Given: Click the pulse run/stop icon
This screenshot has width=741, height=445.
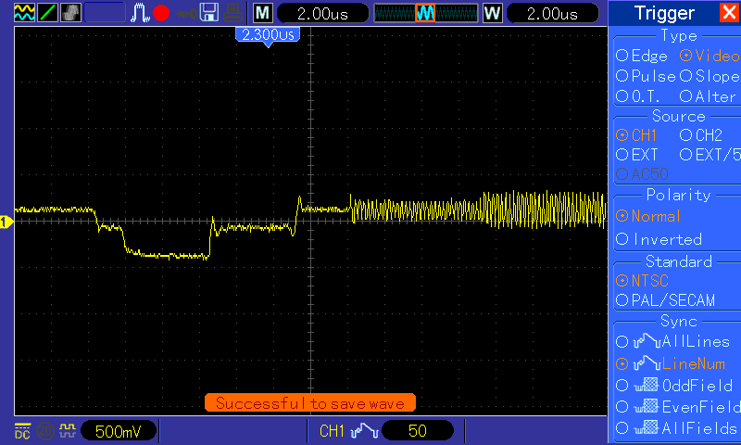Looking at the screenshot, I should (140, 13).
